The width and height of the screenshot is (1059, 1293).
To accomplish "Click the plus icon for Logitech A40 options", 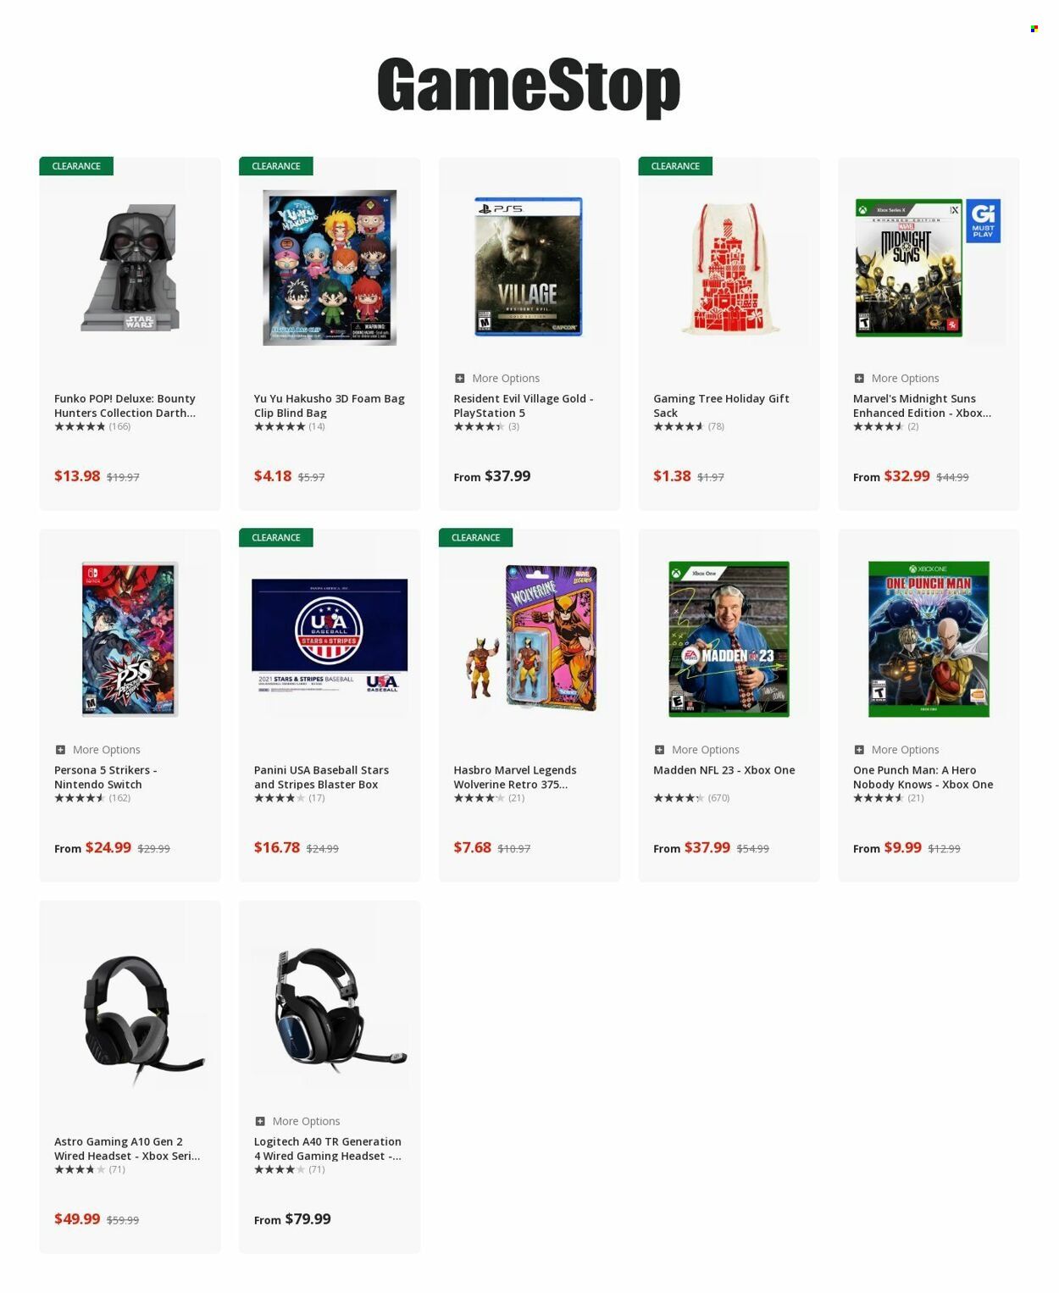I will [x=260, y=1121].
